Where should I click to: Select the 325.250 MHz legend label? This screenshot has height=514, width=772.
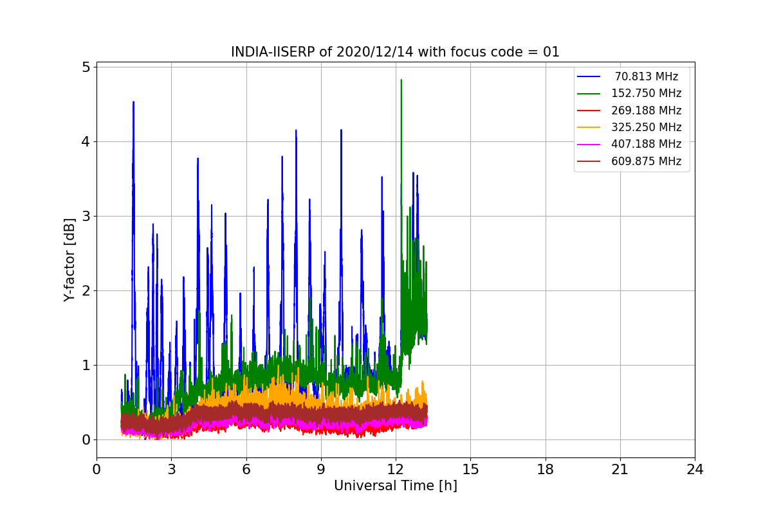[647, 127]
